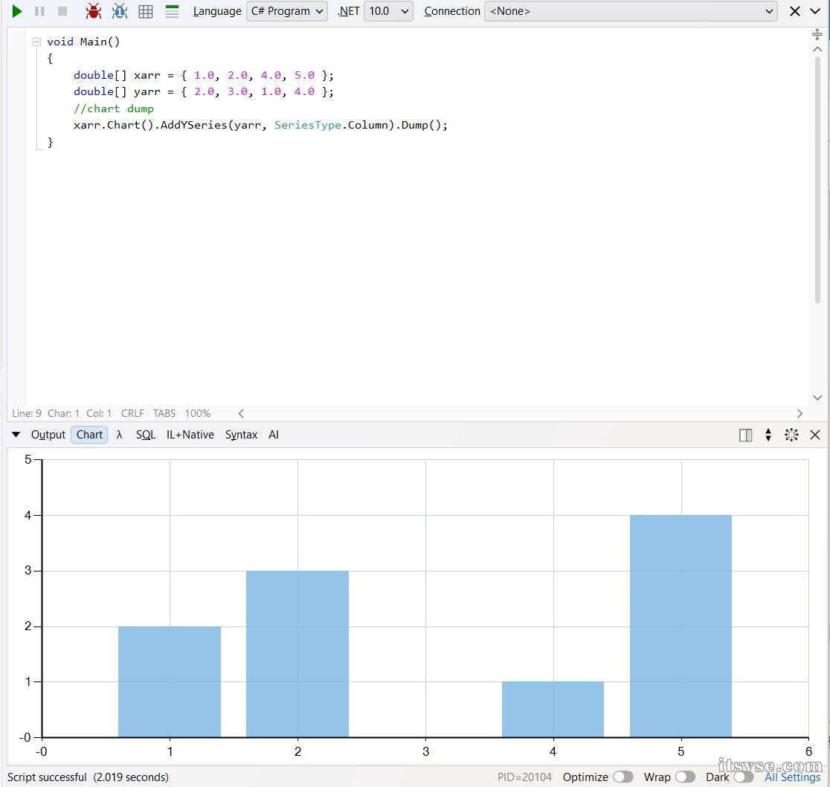The height and width of the screenshot is (787, 830).
Task: Close the results panel with X
Action: [x=815, y=435]
